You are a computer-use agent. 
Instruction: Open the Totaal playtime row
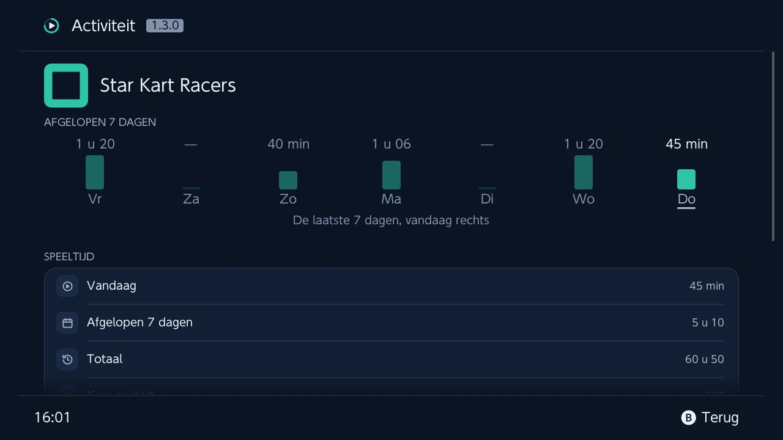(391, 359)
